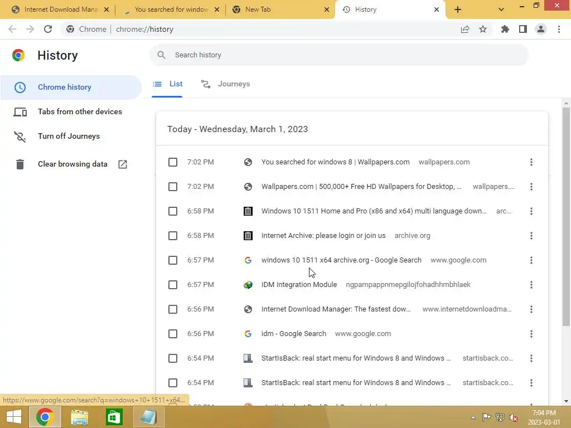Open actions menu for IDM Integration Module row
Viewport: 571px width, 428px height.
(x=531, y=285)
